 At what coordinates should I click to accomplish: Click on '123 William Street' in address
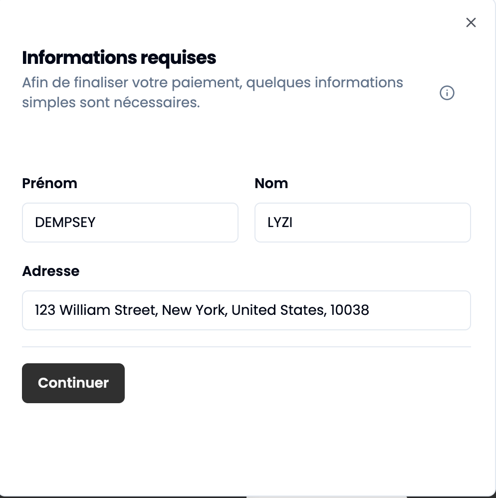96,310
